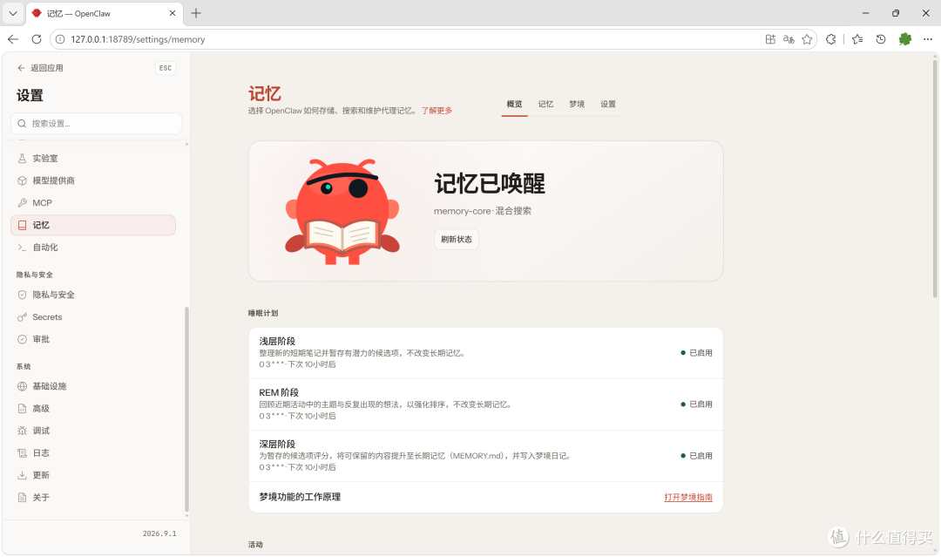Open 调试 settings
941x557 pixels.
93,431
